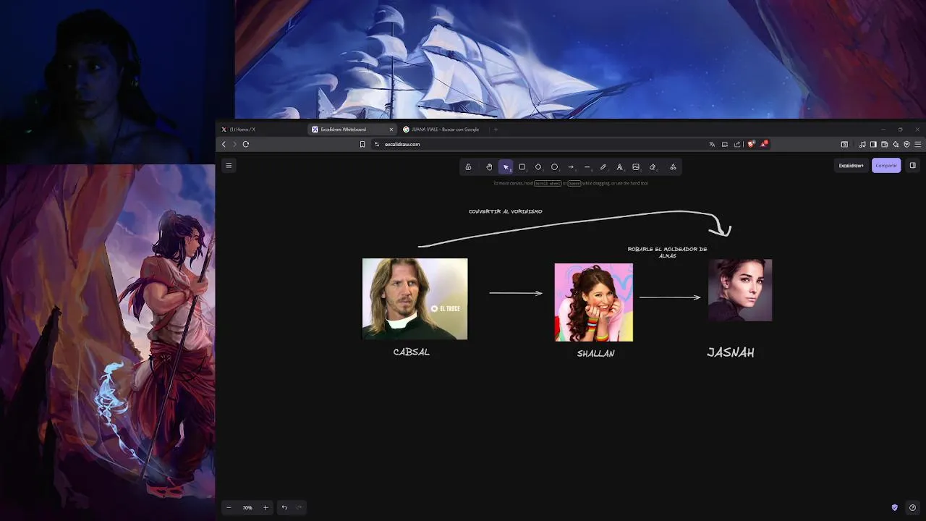Screen dimensions: 926x521
Task: Switch to the Home / X browser tab
Action: pos(261,130)
